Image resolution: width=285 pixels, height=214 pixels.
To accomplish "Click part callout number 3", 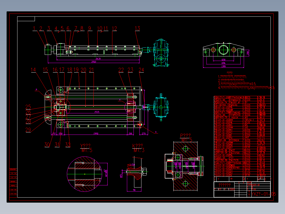I will [x=49, y=28].
